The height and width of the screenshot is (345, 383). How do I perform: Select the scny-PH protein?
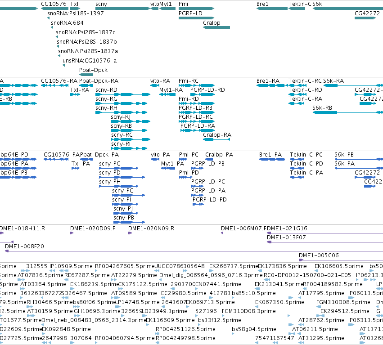click(x=119, y=186)
